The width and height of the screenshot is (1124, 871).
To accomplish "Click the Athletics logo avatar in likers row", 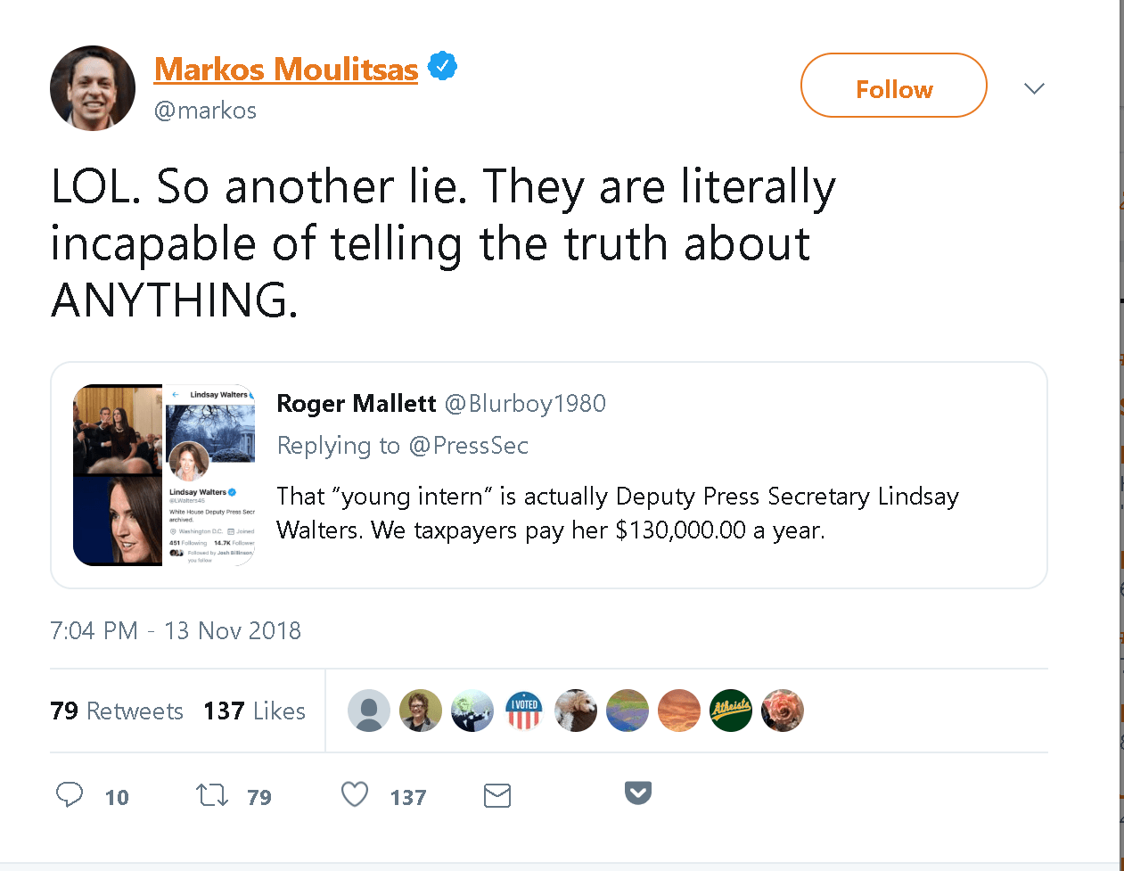I will [x=731, y=711].
